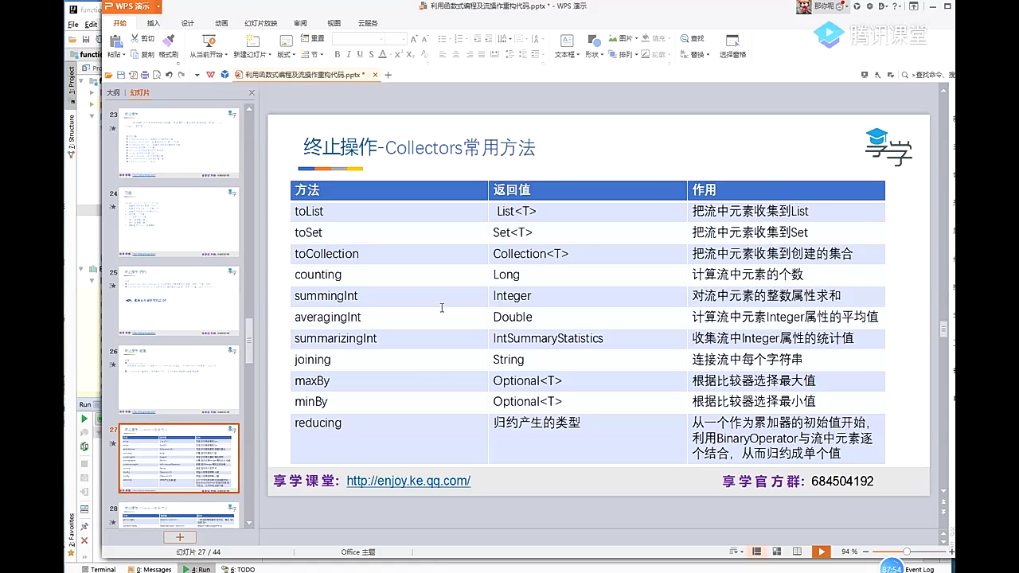The width and height of the screenshot is (1019, 573).
Task: Click the Cut (剪切) scissors icon
Action: point(135,38)
